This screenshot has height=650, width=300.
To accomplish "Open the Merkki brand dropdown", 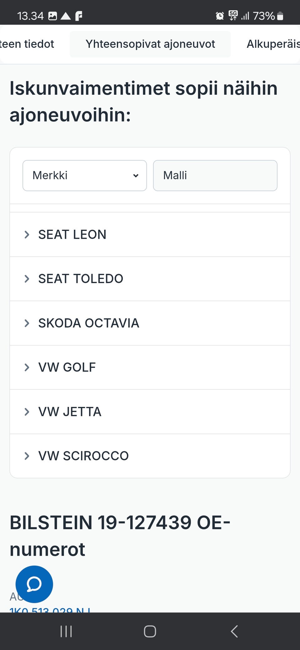I will point(84,175).
